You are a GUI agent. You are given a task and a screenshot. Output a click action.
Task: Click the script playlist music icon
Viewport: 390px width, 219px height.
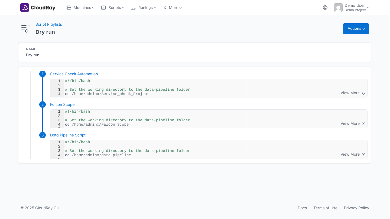[x=26, y=28]
